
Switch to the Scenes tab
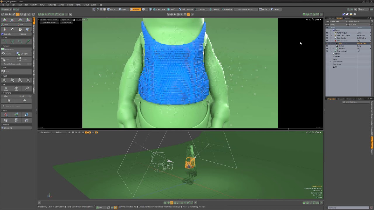tap(331, 18)
